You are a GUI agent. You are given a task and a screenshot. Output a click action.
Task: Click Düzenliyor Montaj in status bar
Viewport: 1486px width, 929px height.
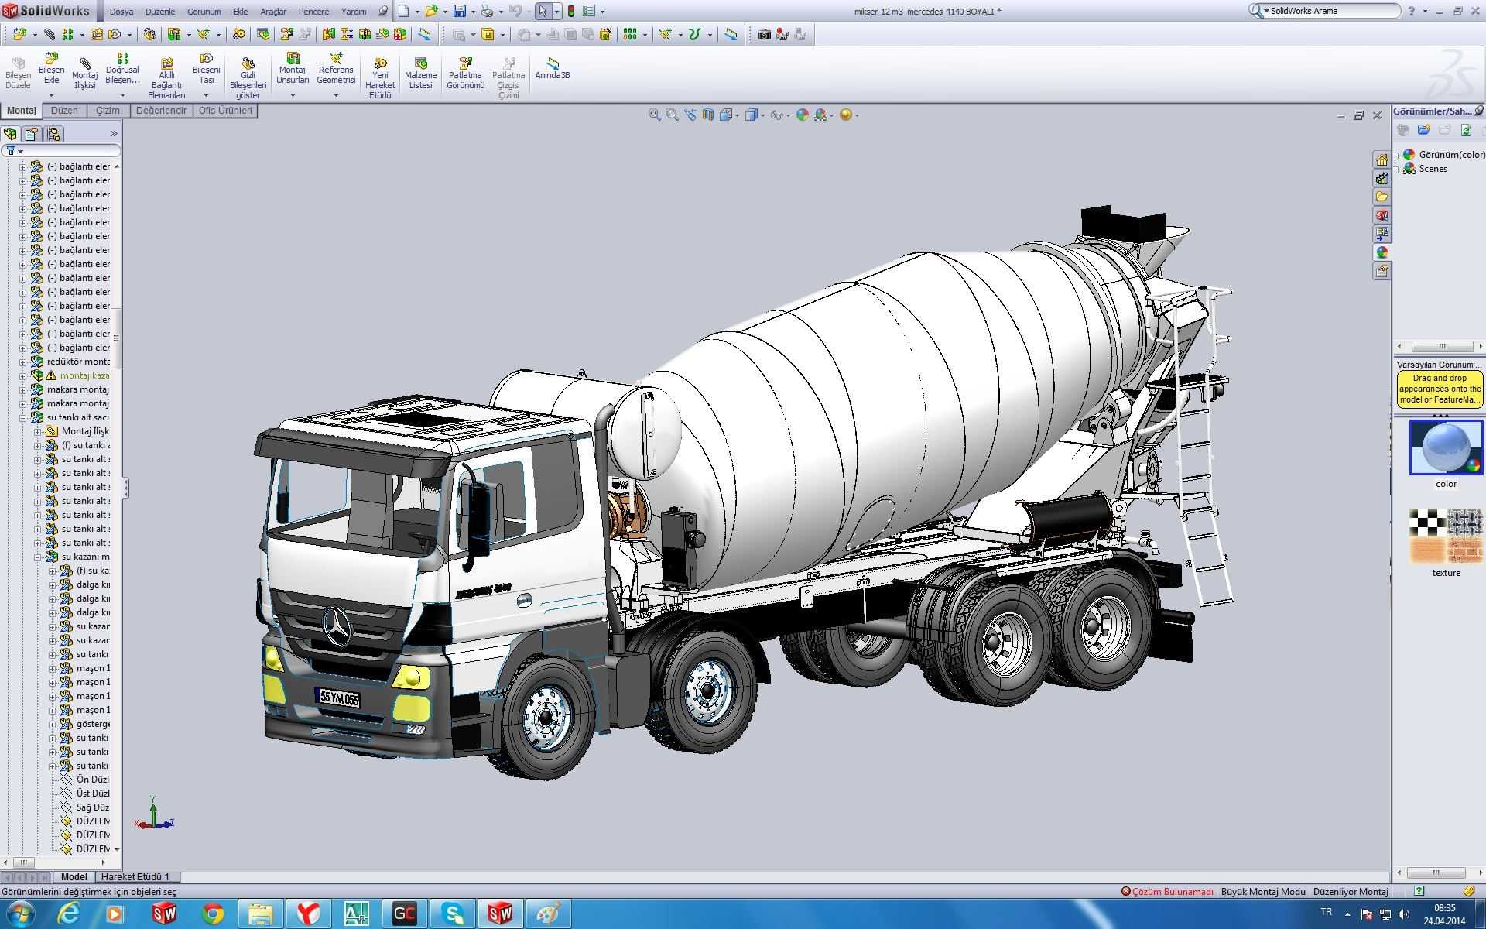(x=1351, y=892)
